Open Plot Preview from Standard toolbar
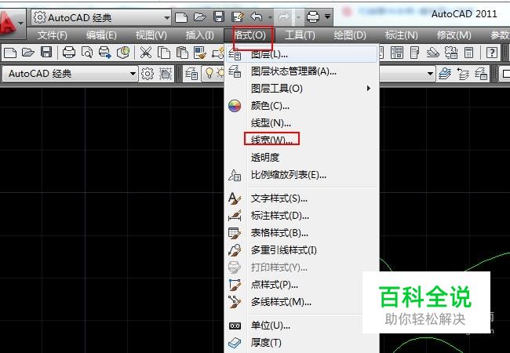510x353 pixels. coord(87,53)
